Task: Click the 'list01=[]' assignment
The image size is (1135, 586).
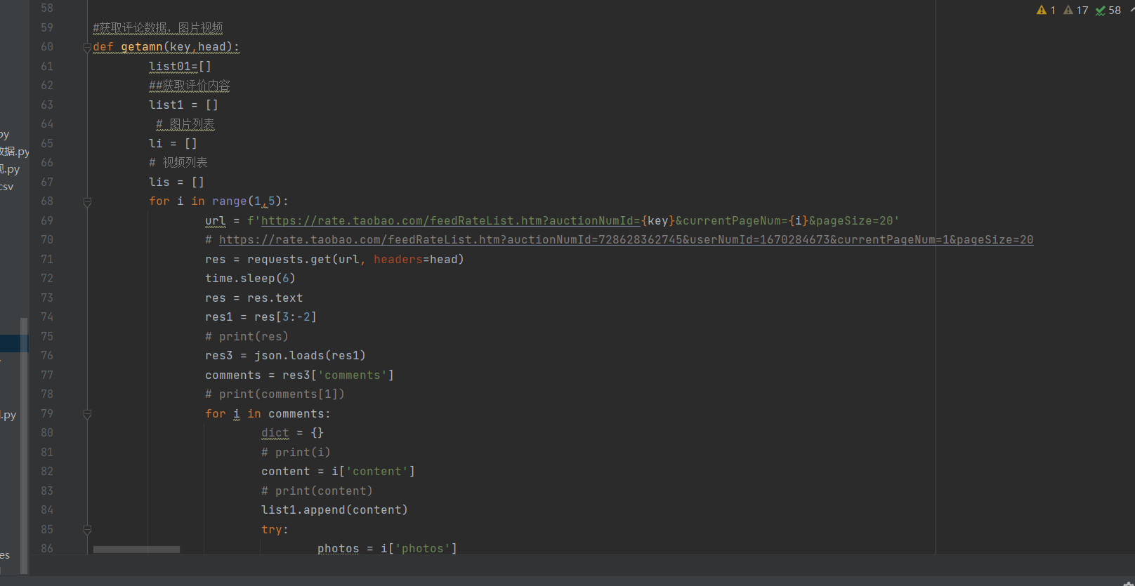Action: (180, 67)
